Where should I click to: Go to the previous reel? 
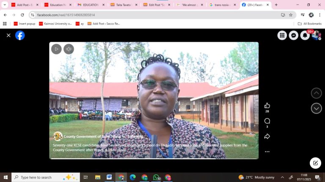316,93
